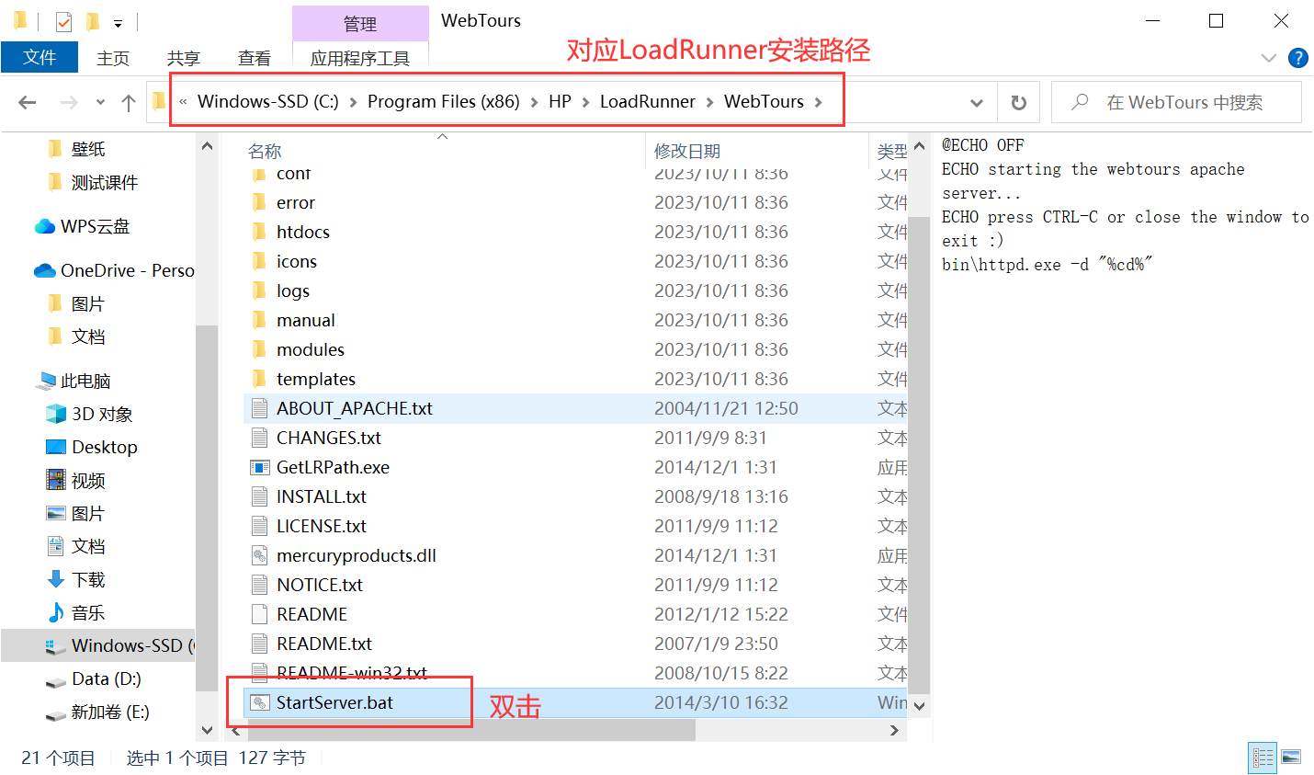Click the file list scroll-down arrow
Viewport: 1314px width, 775px height.
click(x=919, y=705)
